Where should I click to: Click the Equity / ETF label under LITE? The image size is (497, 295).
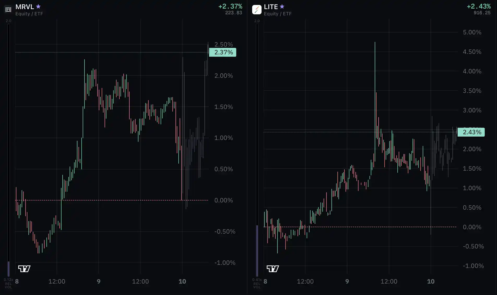pos(278,14)
